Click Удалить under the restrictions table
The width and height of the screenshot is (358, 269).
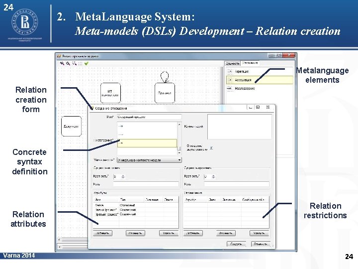click(259, 233)
